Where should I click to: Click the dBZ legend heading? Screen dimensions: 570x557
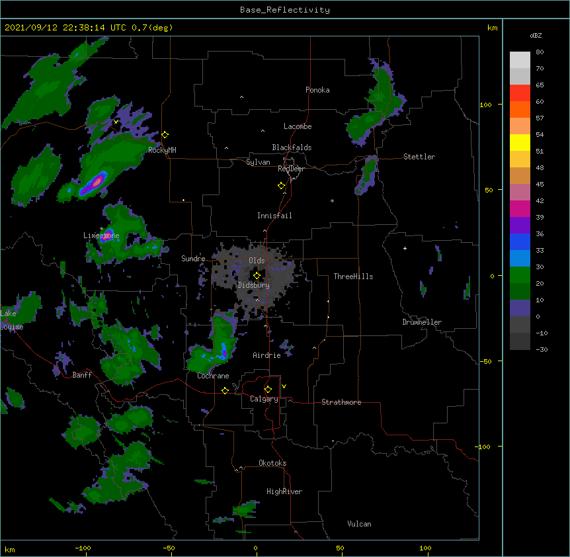(536, 36)
